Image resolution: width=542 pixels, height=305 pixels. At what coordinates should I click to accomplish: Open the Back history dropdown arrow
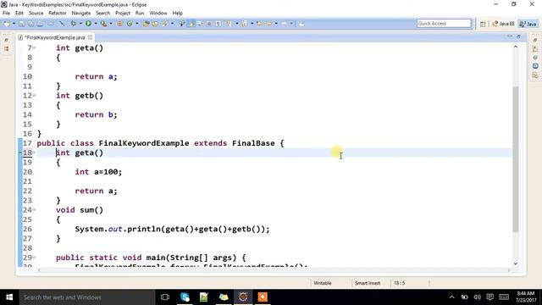276,24
